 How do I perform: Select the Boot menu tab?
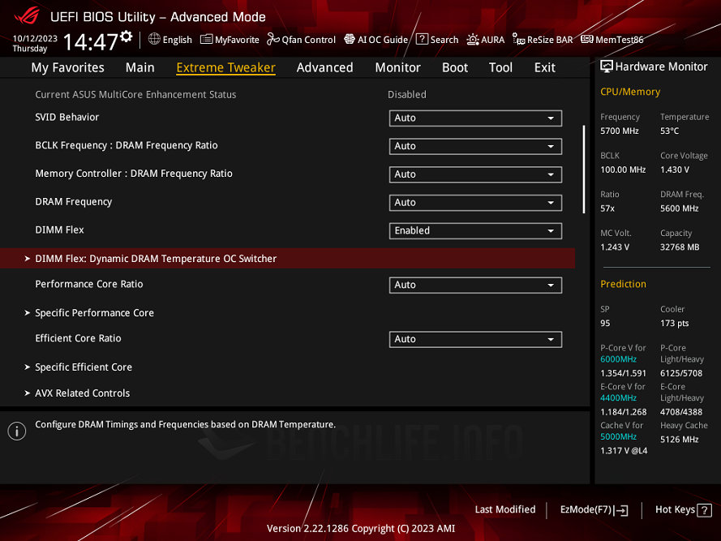point(455,67)
